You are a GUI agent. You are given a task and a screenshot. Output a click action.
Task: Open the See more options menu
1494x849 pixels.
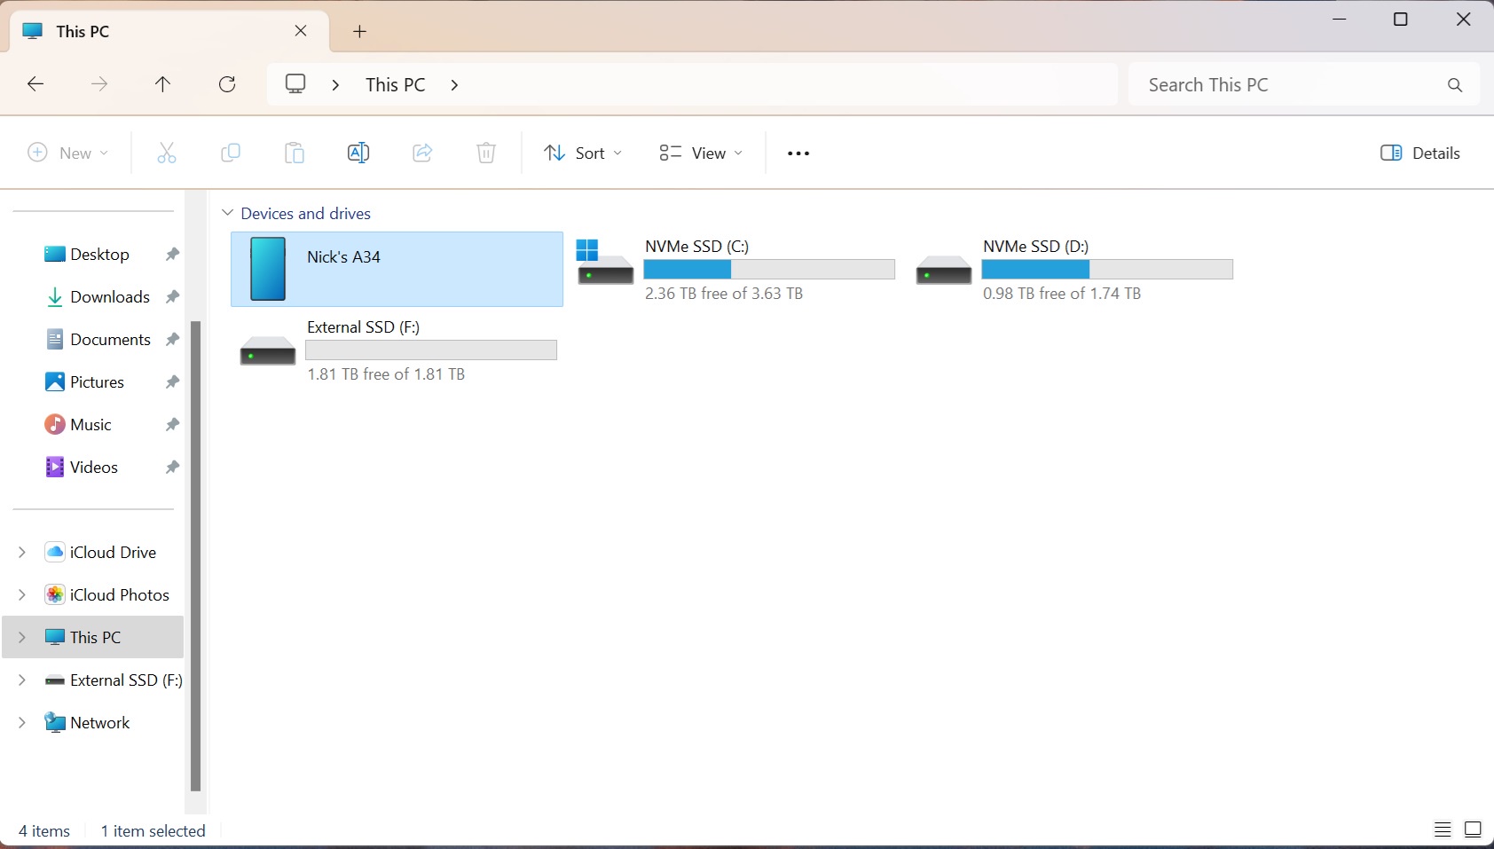click(798, 153)
